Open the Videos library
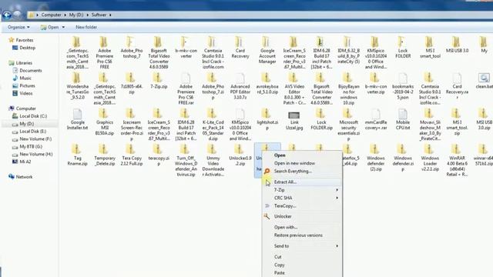Image resolution: width=493 pixels, height=277 pixels. click(x=25, y=93)
